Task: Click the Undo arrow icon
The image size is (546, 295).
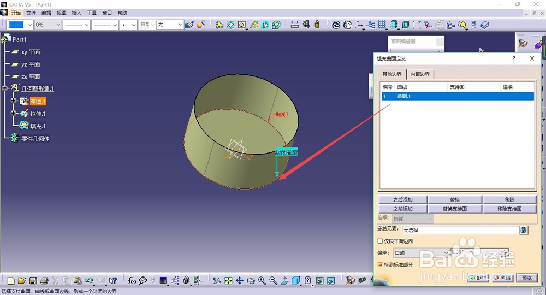Action: click(x=89, y=280)
